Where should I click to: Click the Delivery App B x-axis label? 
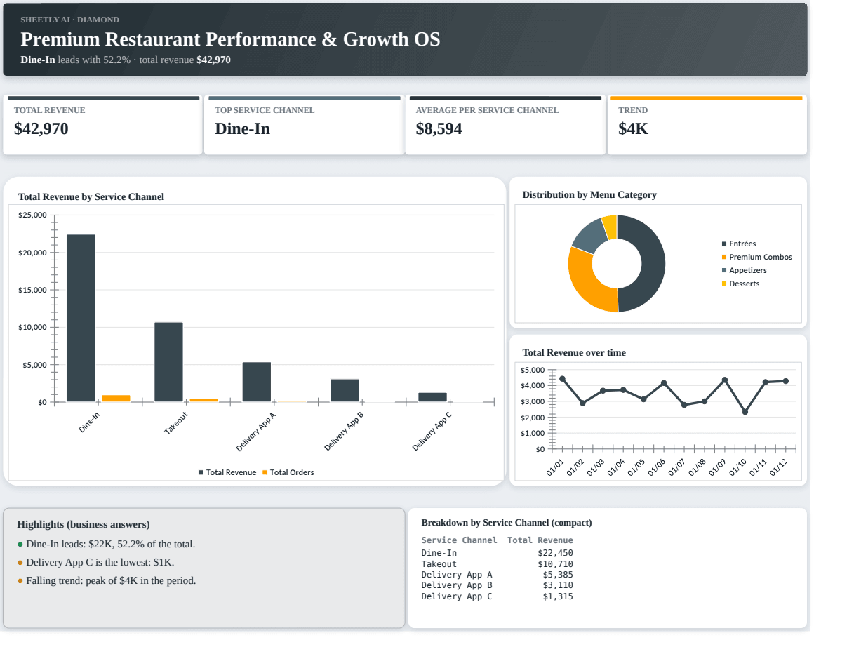(344, 431)
